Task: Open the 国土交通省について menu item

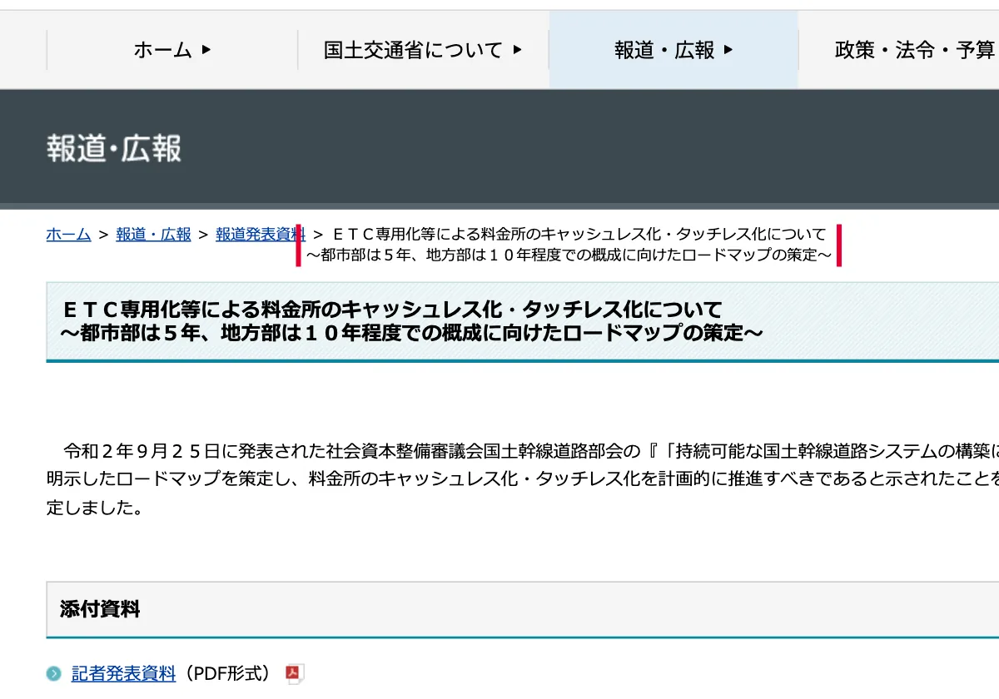Action: pos(423,50)
